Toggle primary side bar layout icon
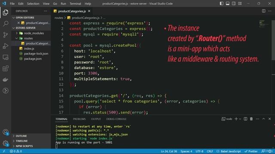 222,3
